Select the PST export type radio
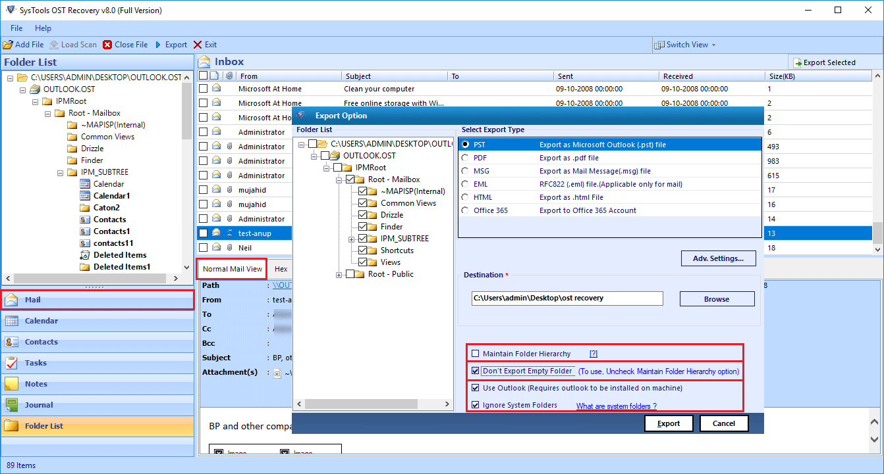The image size is (884, 474). 465,145
